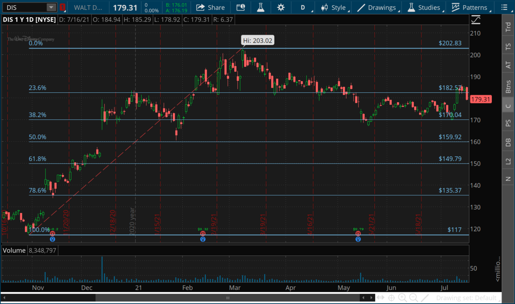515x304 pixels.
Task: Open the Patterns dropdown menu
Action: [x=471, y=7]
